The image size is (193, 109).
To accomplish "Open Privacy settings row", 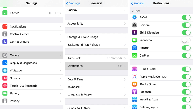I will [32, 101].
